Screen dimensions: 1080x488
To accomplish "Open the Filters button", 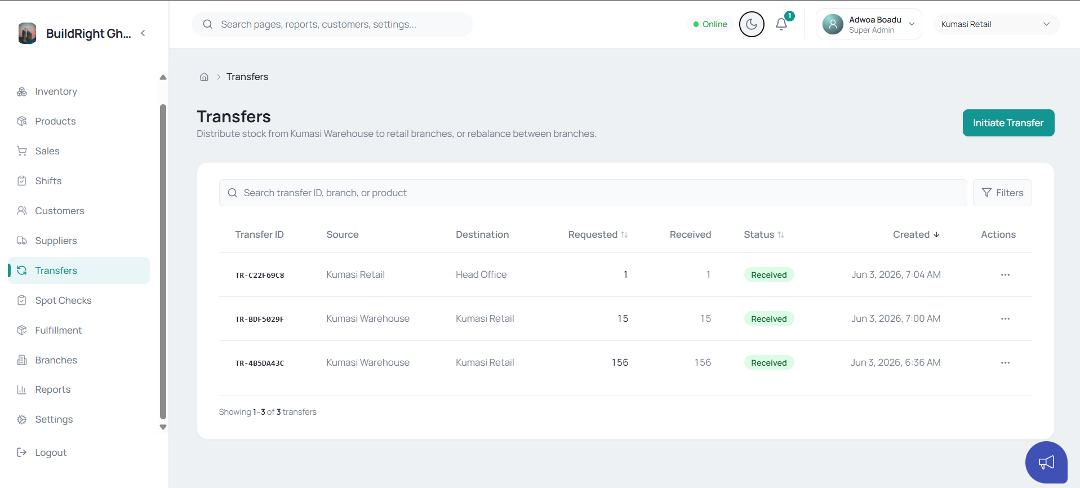I will [x=1002, y=193].
